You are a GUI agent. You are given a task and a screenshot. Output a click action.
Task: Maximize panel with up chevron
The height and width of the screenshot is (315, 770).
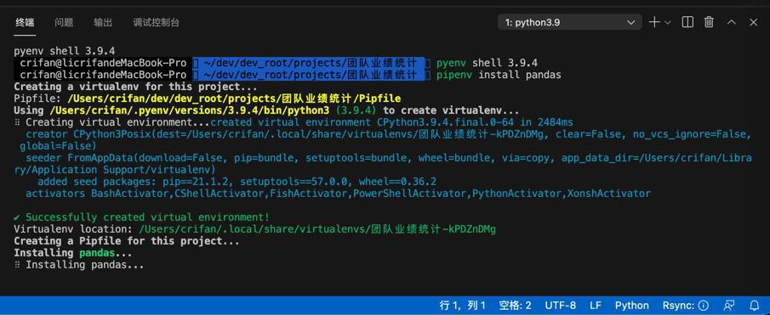(732, 23)
